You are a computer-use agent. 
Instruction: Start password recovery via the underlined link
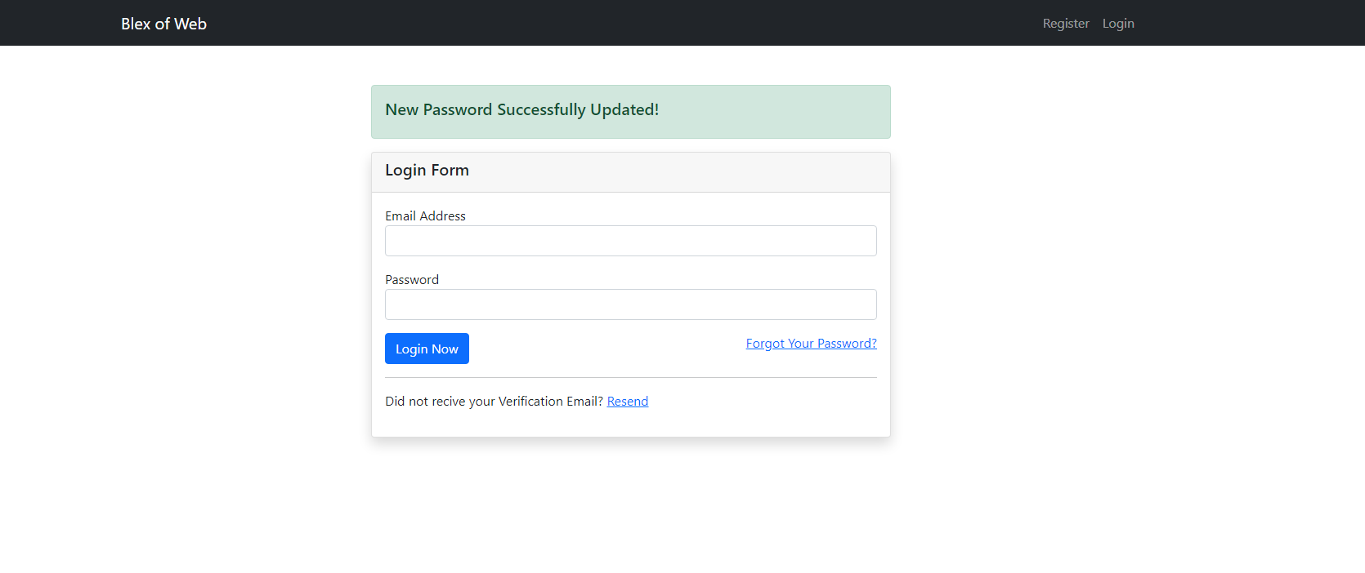(x=810, y=343)
